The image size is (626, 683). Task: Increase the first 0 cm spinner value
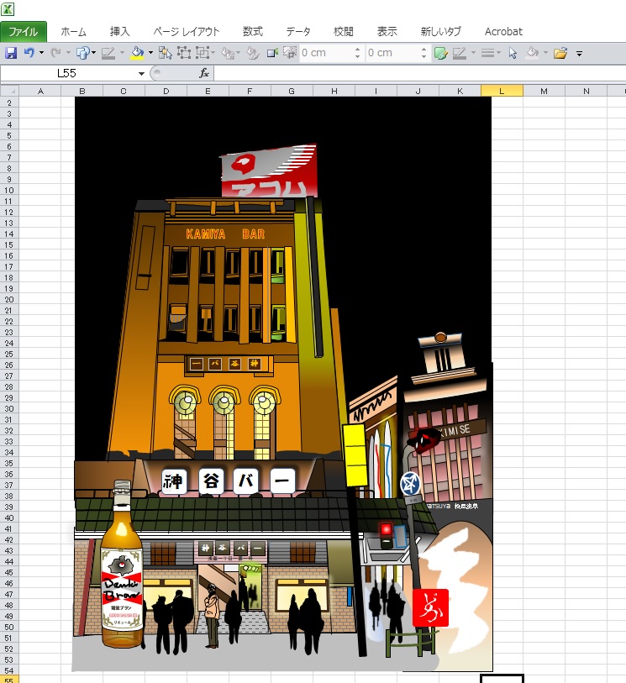tap(358, 50)
